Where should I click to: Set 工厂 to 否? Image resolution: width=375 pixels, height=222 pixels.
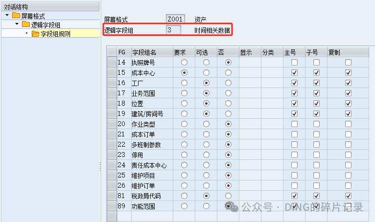228,83
